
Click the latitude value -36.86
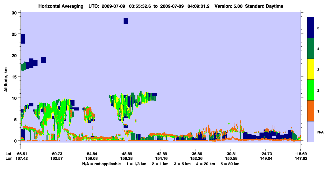pos(196,154)
